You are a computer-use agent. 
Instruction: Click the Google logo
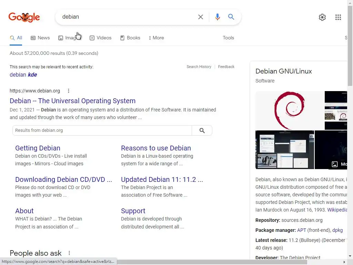click(x=24, y=17)
